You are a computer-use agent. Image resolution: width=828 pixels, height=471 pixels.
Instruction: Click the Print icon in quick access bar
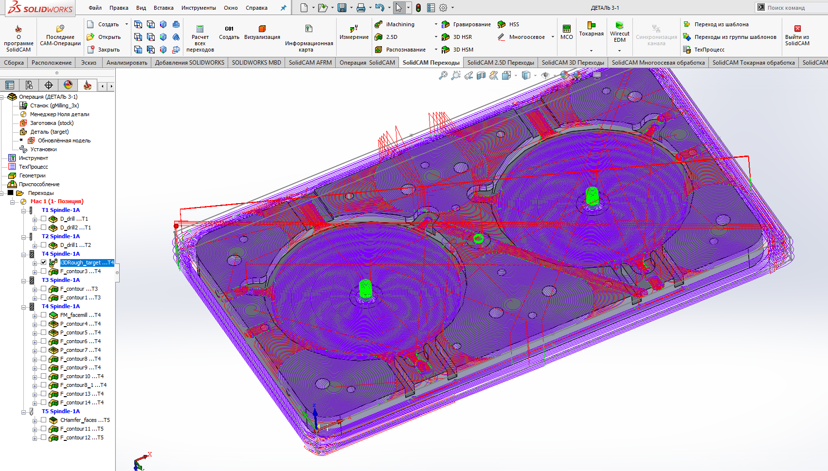[x=361, y=8]
